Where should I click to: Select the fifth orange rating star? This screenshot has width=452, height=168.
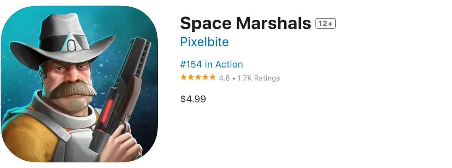(x=212, y=77)
